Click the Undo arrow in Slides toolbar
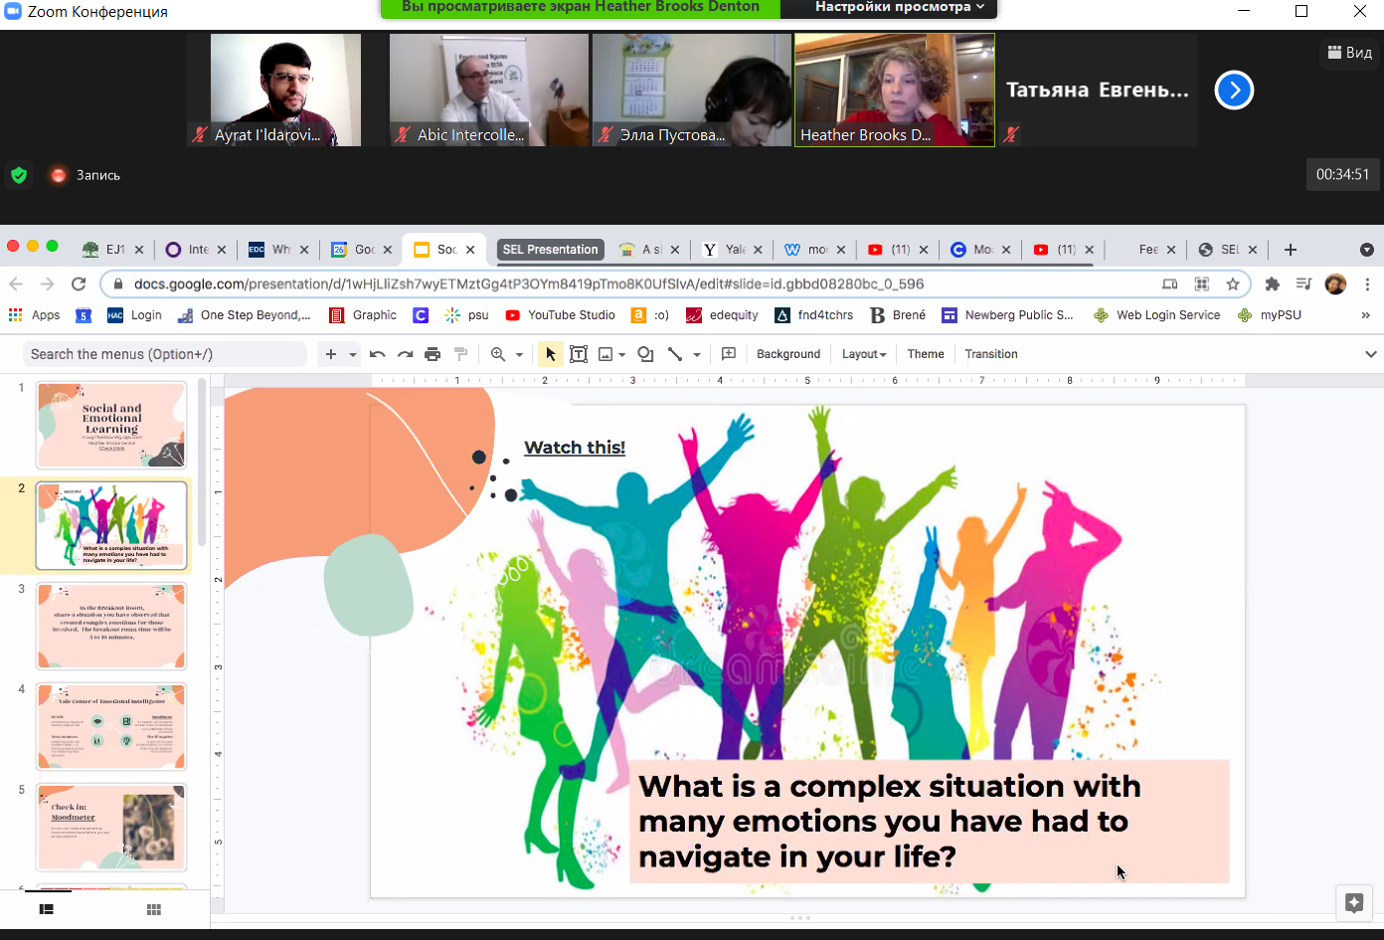Image resolution: width=1384 pixels, height=940 pixels. point(377,354)
